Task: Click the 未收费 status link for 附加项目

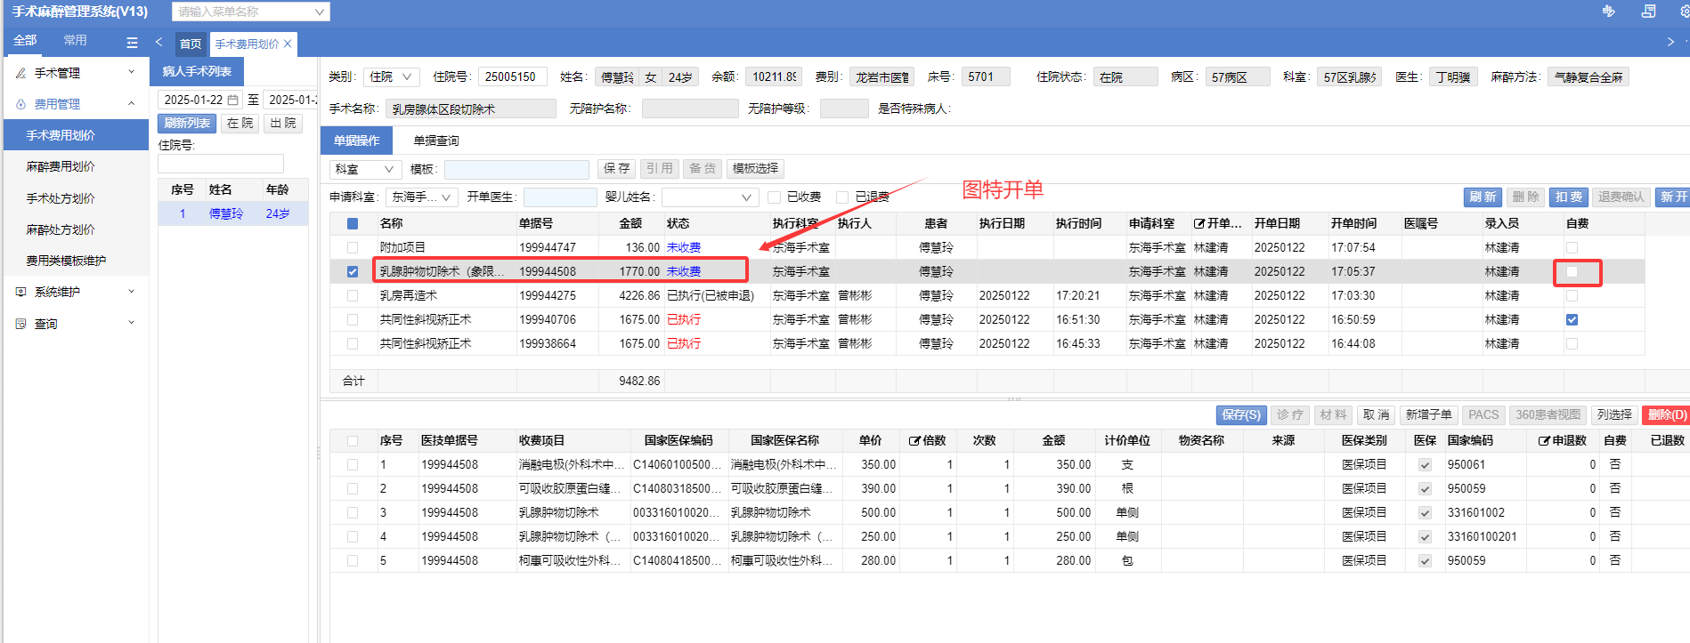Action: pyautogui.click(x=684, y=247)
